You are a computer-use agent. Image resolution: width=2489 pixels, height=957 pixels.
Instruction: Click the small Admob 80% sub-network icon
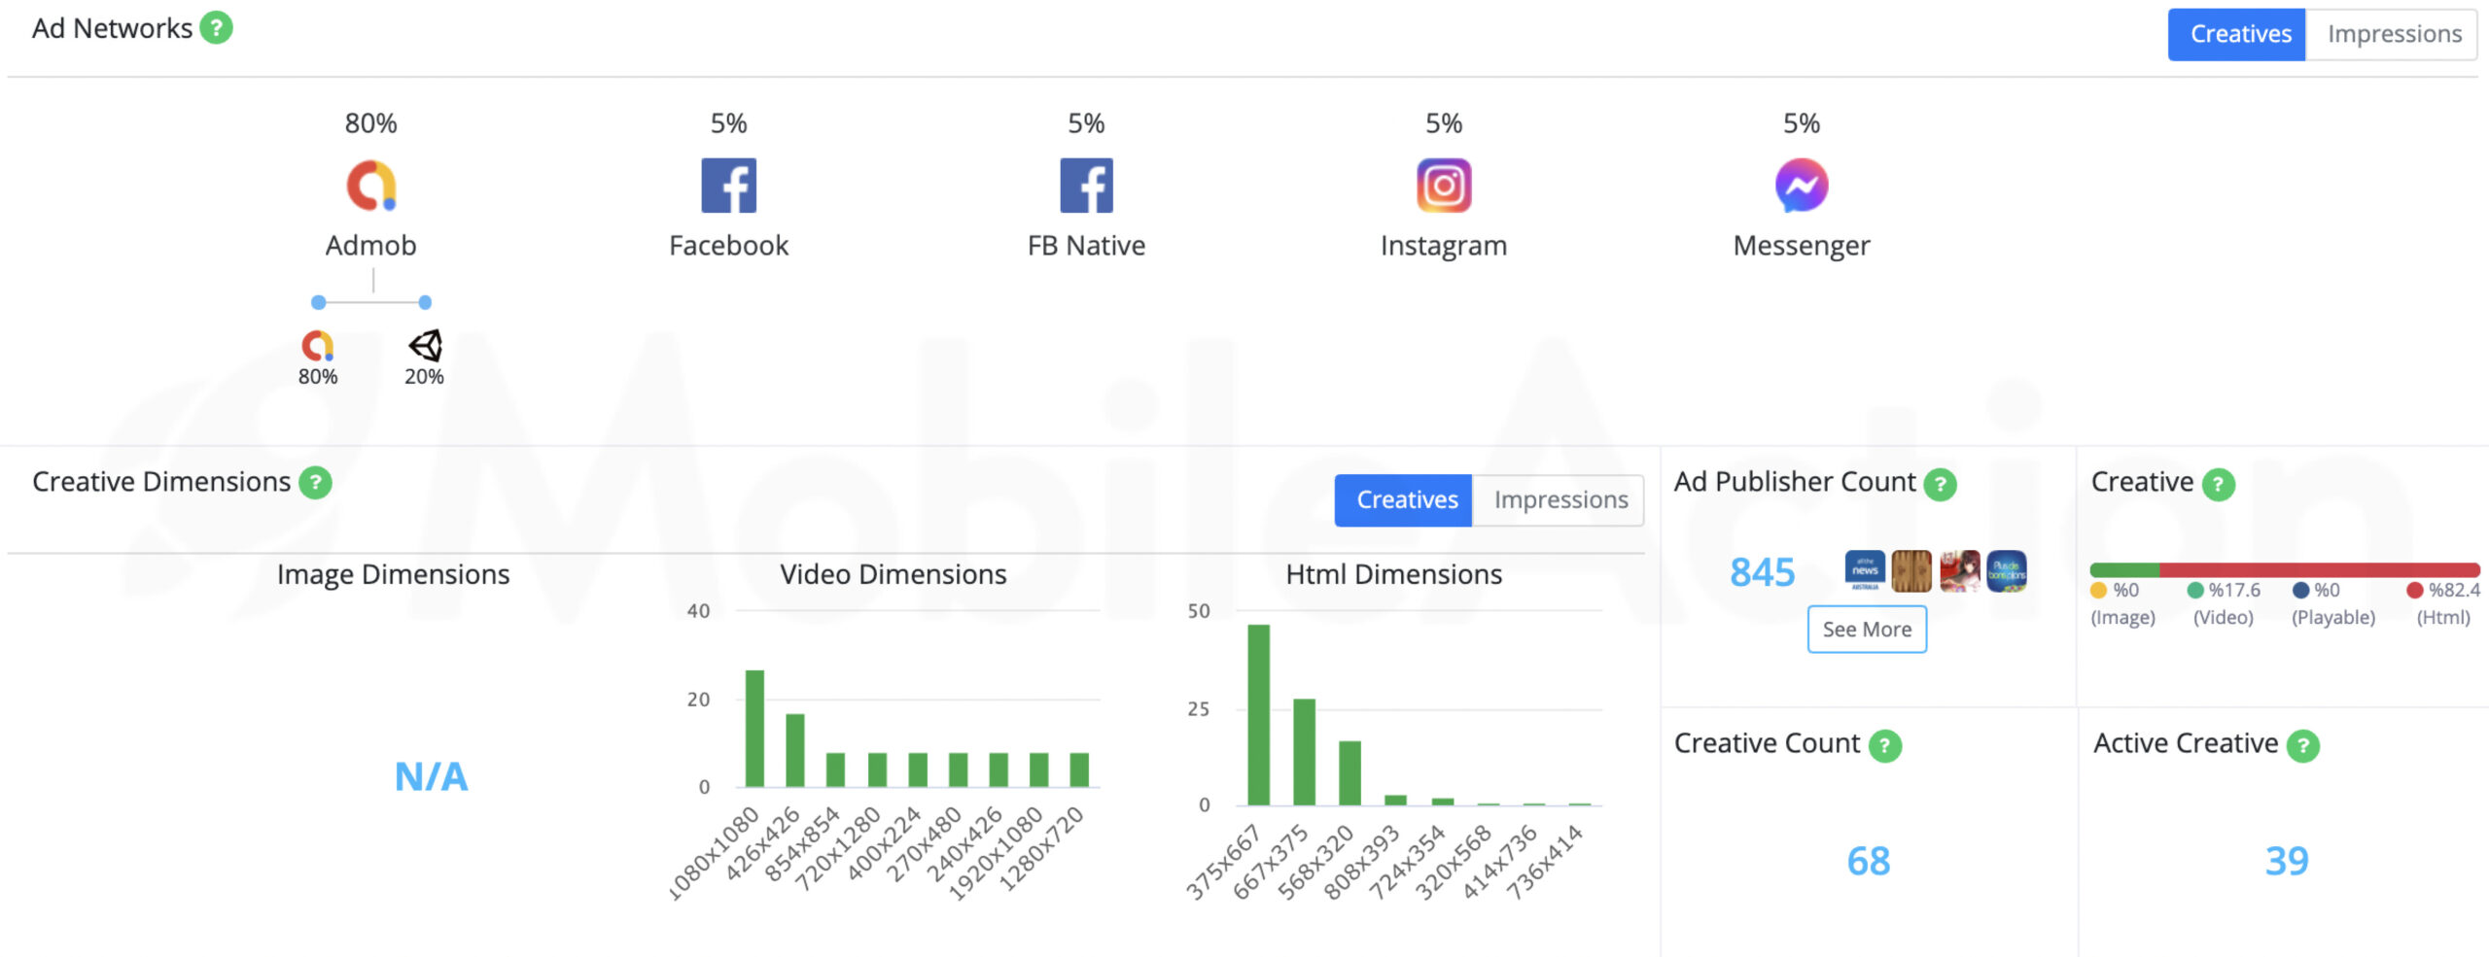pyautogui.click(x=318, y=346)
